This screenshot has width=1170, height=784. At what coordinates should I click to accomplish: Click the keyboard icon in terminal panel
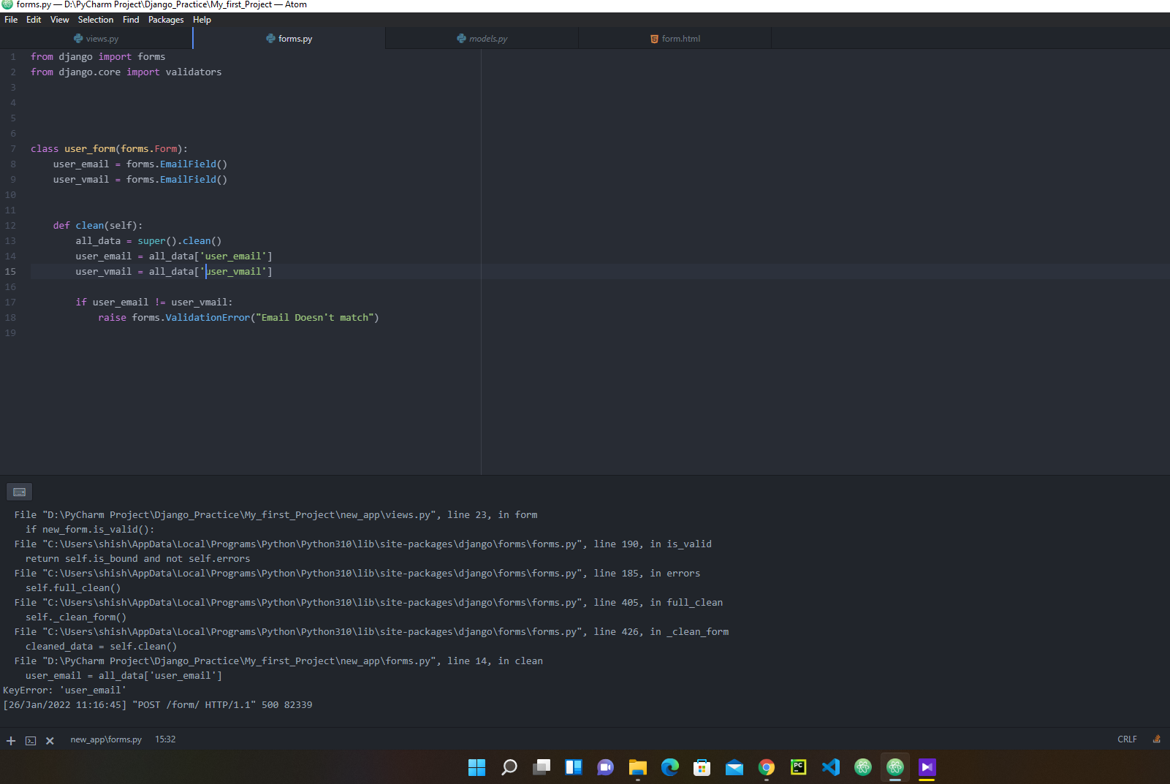[x=20, y=492]
